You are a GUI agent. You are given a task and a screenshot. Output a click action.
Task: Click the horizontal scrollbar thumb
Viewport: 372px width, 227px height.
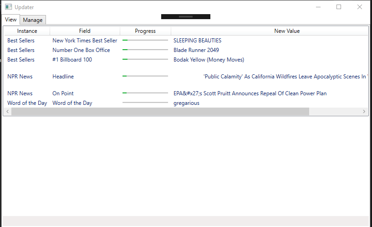pos(160,111)
